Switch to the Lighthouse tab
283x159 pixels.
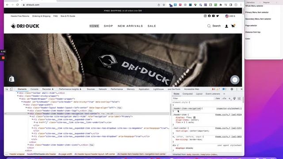158,89
